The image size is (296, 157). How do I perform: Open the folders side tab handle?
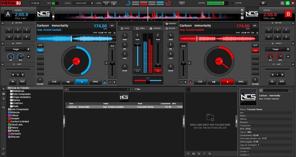64,121
